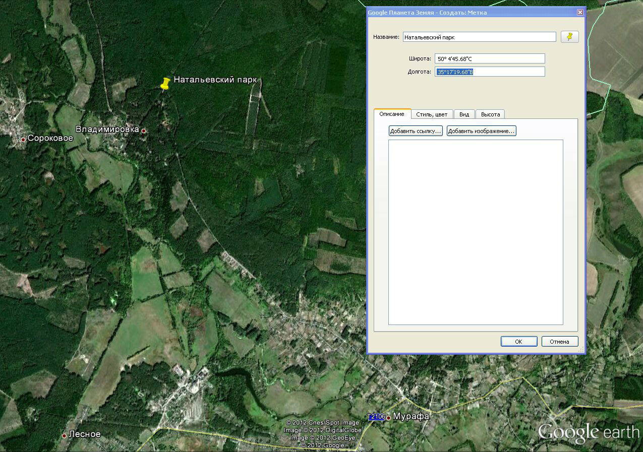Click the Сороковое map label
Screen dimensions: 643x452
coord(50,138)
